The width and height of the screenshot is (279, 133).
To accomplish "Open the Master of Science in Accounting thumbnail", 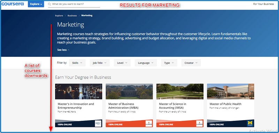I will coord(180,92).
